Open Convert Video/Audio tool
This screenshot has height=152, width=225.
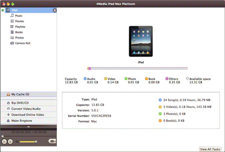[29, 109]
